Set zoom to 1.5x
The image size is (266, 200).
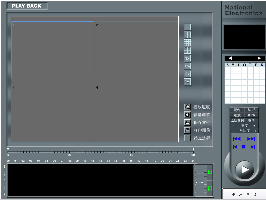coord(187,66)
